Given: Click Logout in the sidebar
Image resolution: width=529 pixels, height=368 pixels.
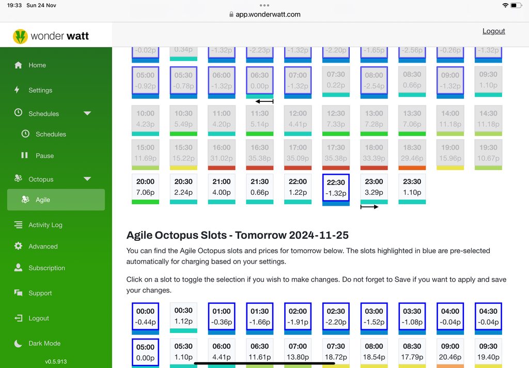Looking at the screenshot, I should pos(39,318).
